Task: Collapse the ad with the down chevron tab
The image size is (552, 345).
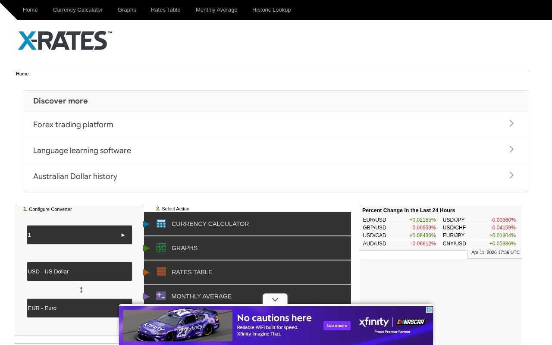Action: (x=275, y=299)
